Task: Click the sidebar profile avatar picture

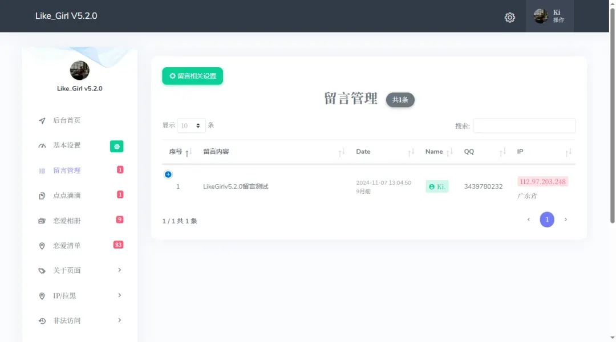Action: pyautogui.click(x=80, y=71)
